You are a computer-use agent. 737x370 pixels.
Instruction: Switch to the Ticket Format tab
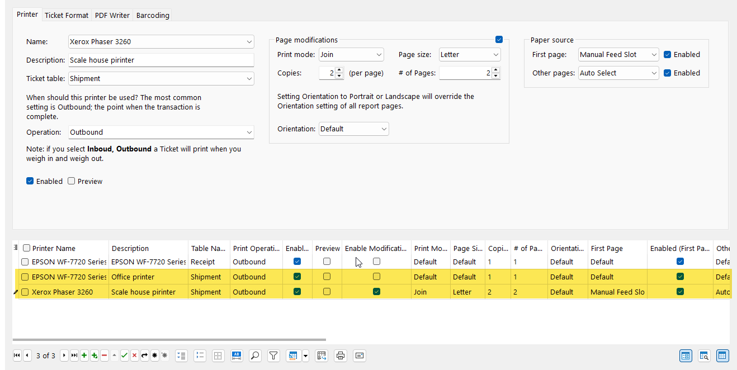[67, 15]
